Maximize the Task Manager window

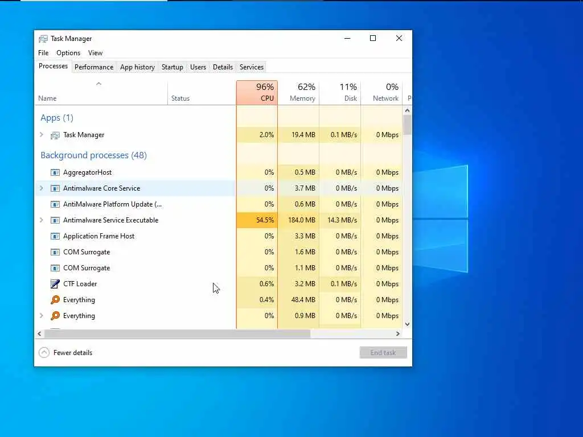pyautogui.click(x=373, y=38)
